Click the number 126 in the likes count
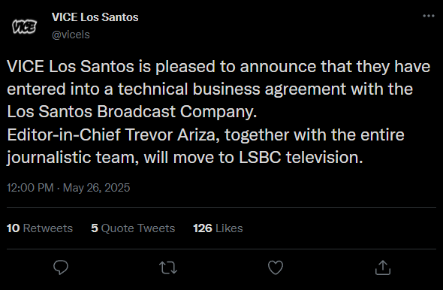The width and height of the screenshot is (443, 290). pyautogui.click(x=203, y=228)
